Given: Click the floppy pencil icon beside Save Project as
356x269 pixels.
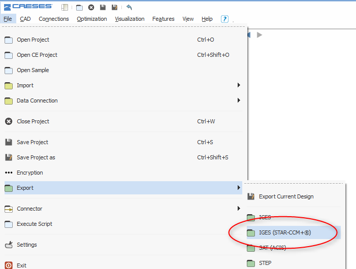Looking at the screenshot, I should [x=9, y=157].
